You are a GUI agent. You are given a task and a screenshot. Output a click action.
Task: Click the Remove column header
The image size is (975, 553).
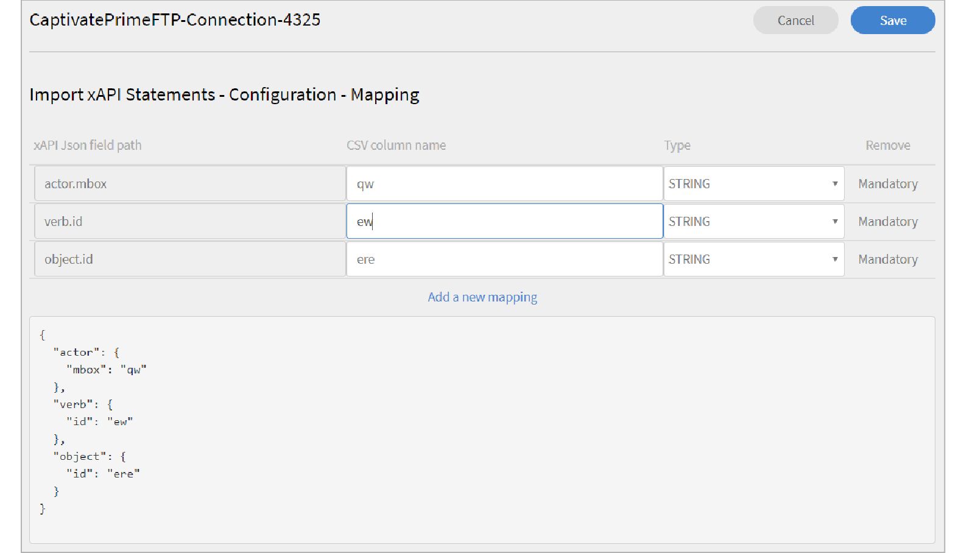888,145
